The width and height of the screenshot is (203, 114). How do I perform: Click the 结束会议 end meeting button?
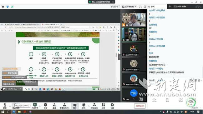(x=140, y=106)
